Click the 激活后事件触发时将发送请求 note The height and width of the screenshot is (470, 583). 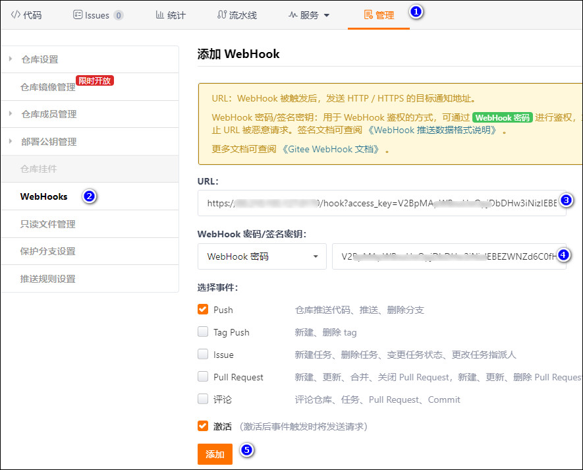[x=303, y=426]
